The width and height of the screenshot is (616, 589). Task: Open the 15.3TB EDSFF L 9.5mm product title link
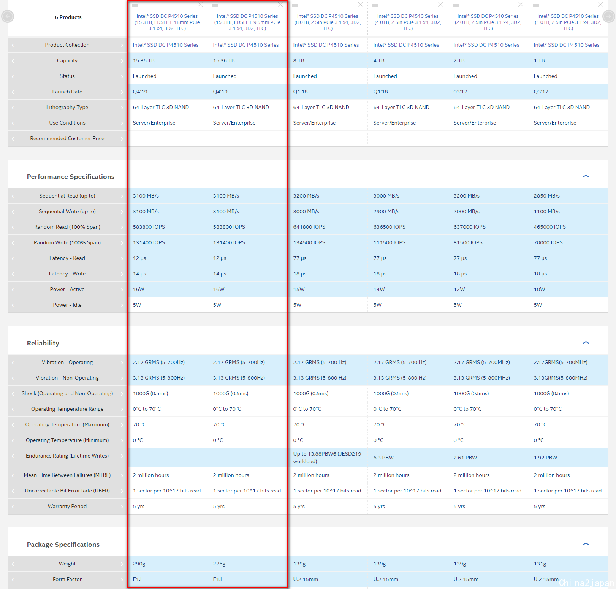[247, 22]
